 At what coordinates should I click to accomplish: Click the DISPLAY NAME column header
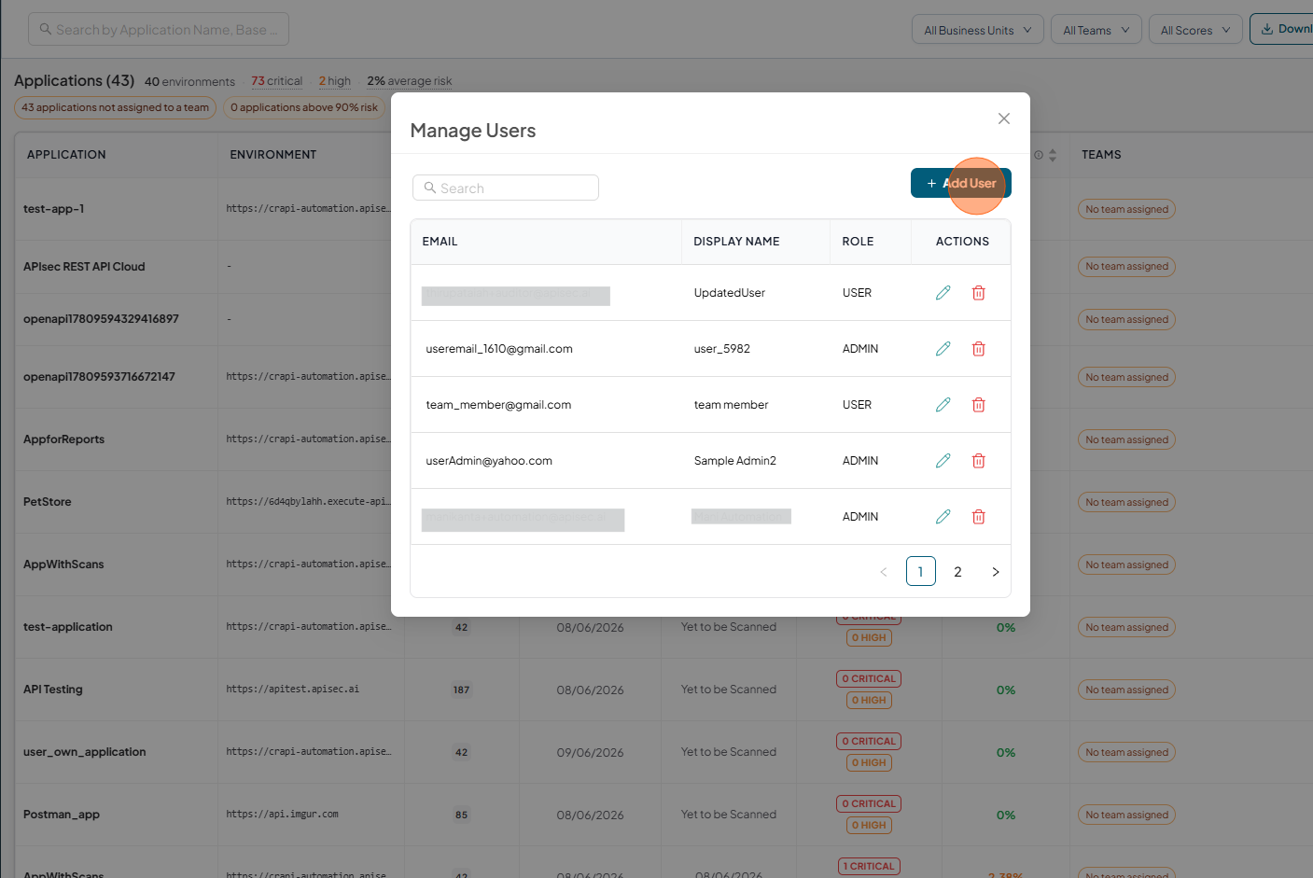736,242
